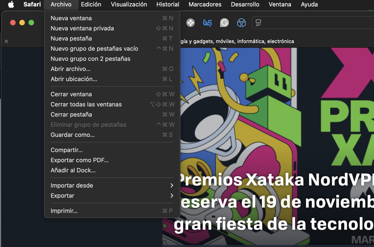Expand the Importar desde submenu

point(112,185)
